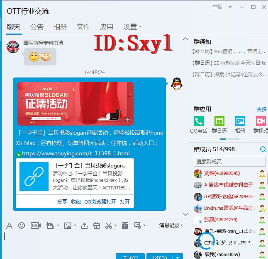Switch to the 聊天 tab

click(x=14, y=27)
